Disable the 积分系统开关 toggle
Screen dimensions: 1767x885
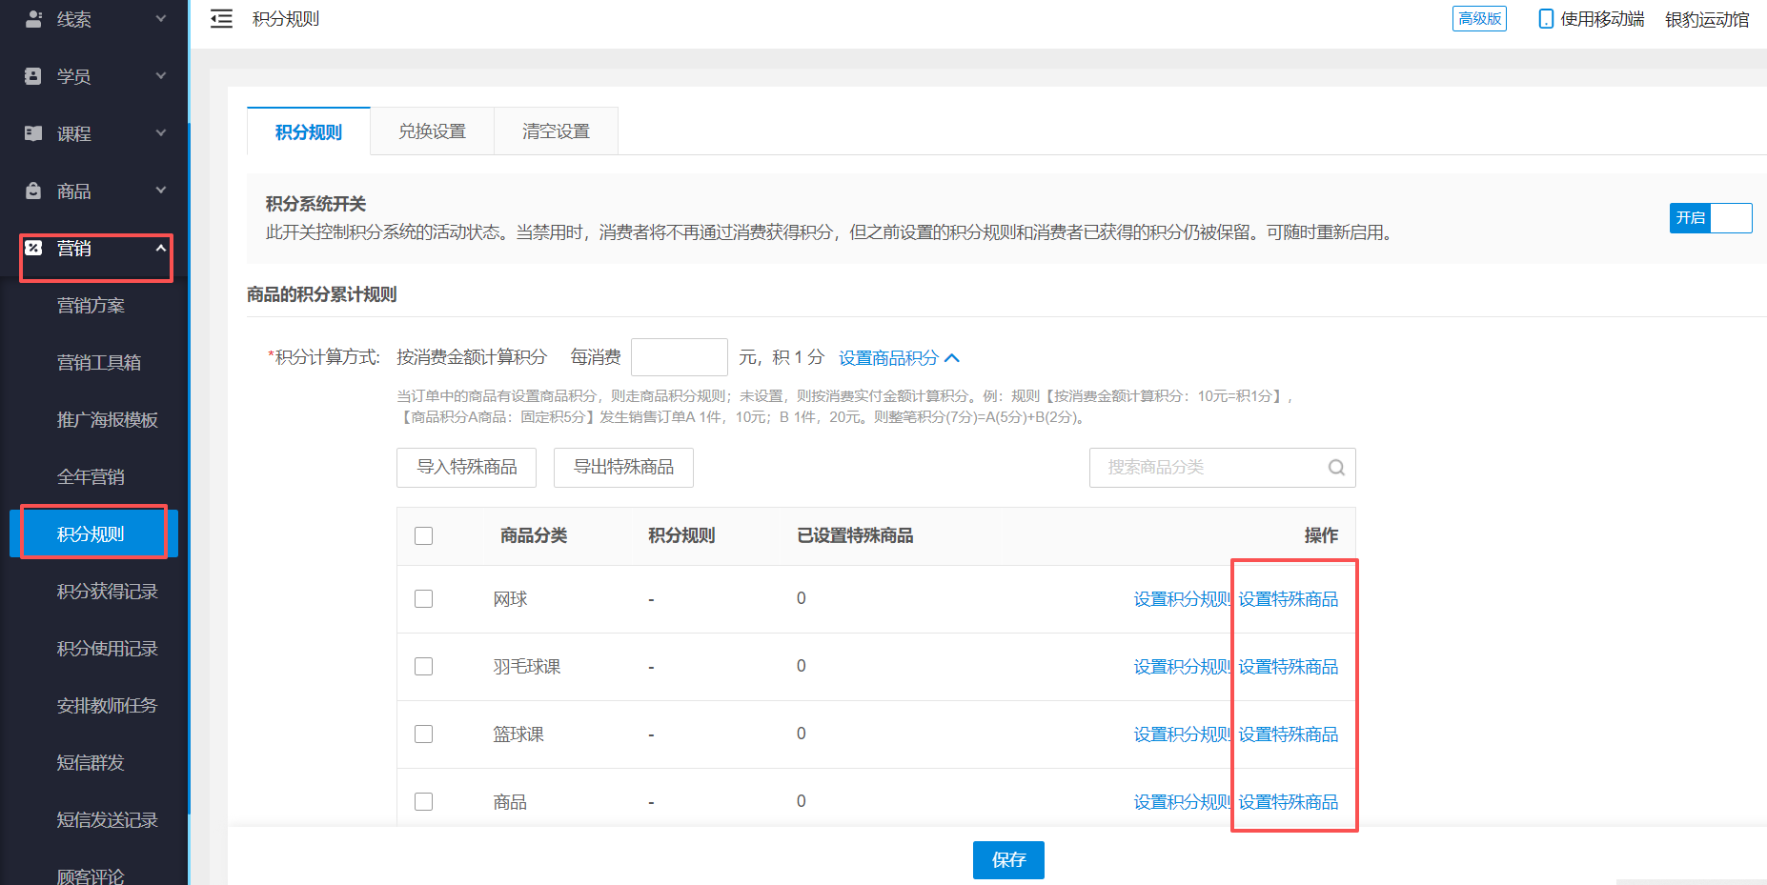1711,218
